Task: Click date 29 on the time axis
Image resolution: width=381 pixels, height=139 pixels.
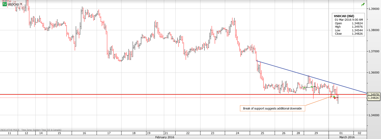Action: click(x=316, y=133)
